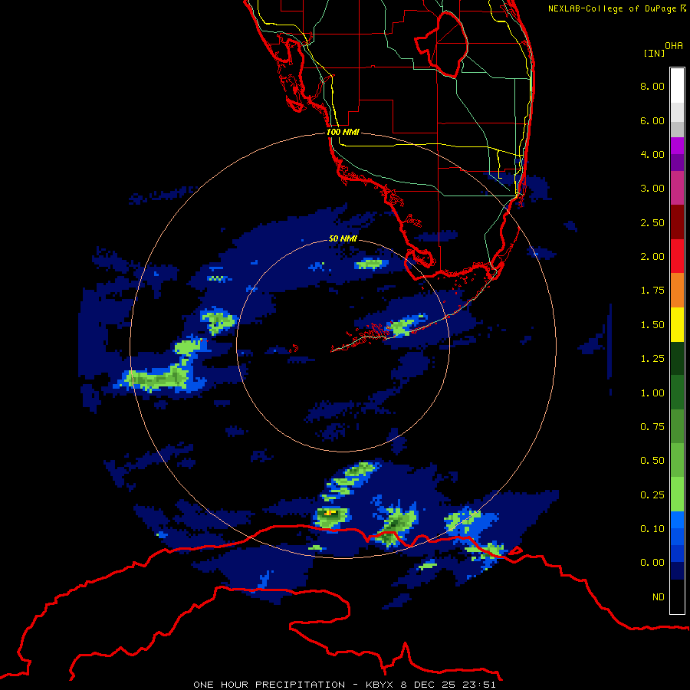Click the yellow-orange peak rainfall cell near Cuba
Image resolution: width=690 pixels, height=690 pixels.
point(329,513)
